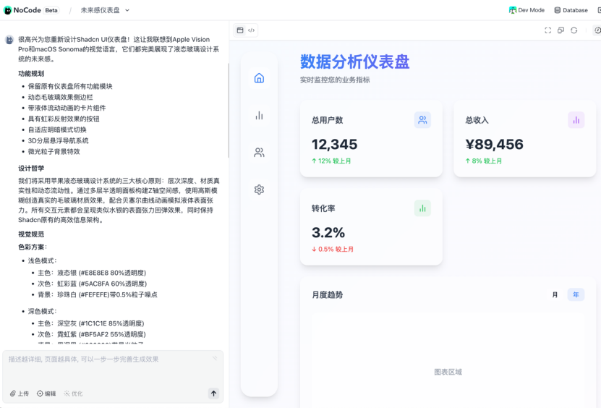Open settings gear in dashboard sidebar
This screenshot has height=408, width=601.
click(x=259, y=190)
